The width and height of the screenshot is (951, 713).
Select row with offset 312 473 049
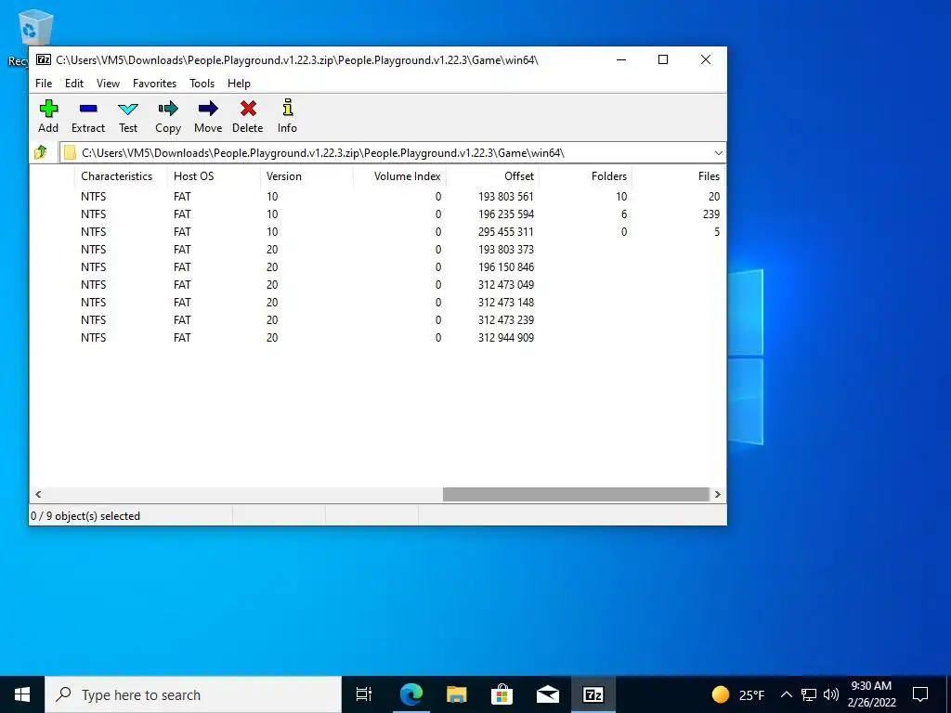pos(377,284)
